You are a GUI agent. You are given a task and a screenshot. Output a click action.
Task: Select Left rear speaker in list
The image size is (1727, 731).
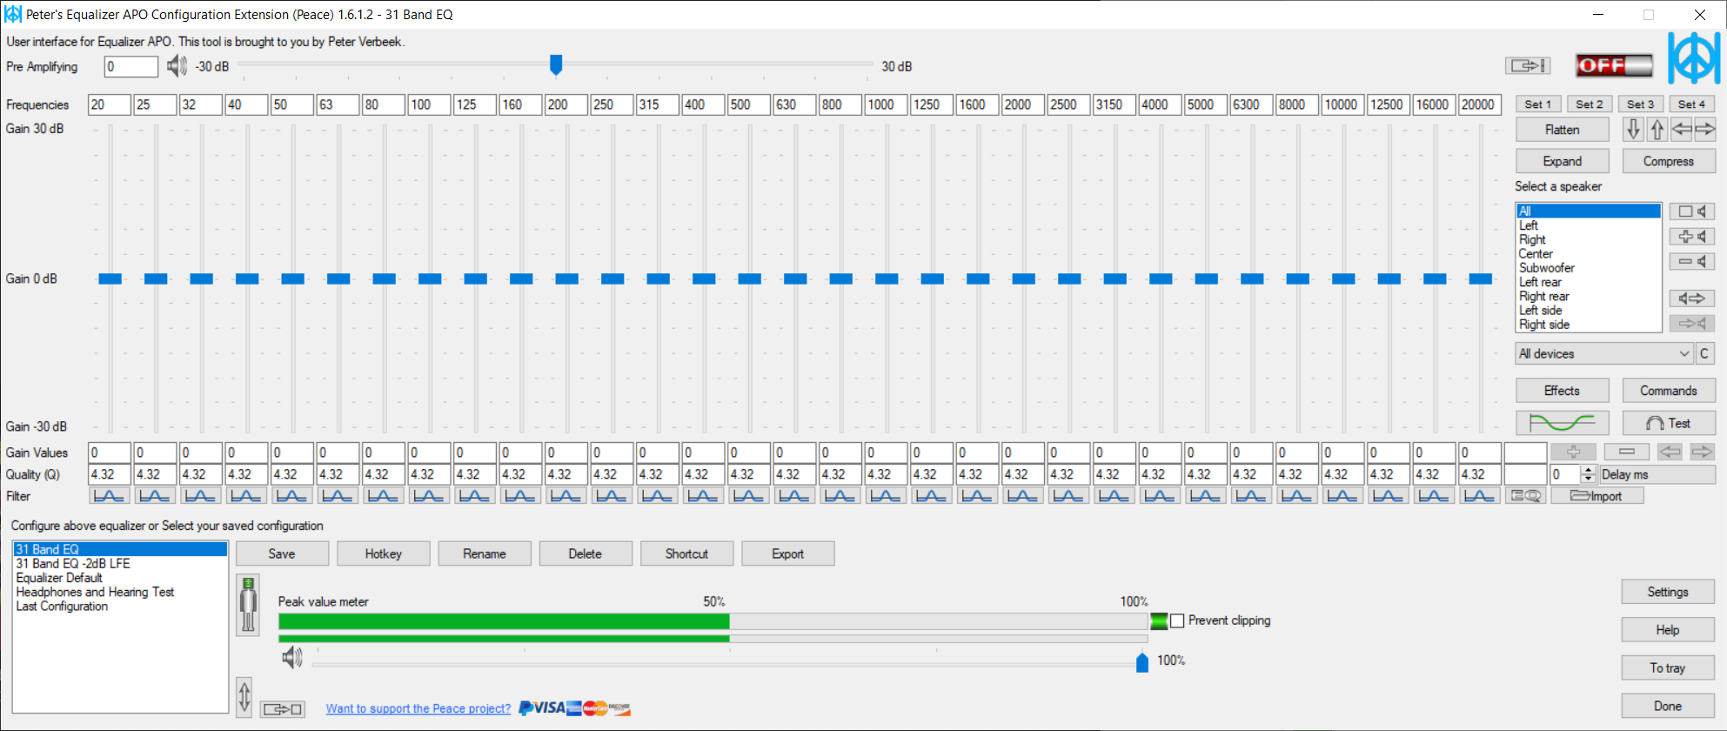pos(1589,282)
